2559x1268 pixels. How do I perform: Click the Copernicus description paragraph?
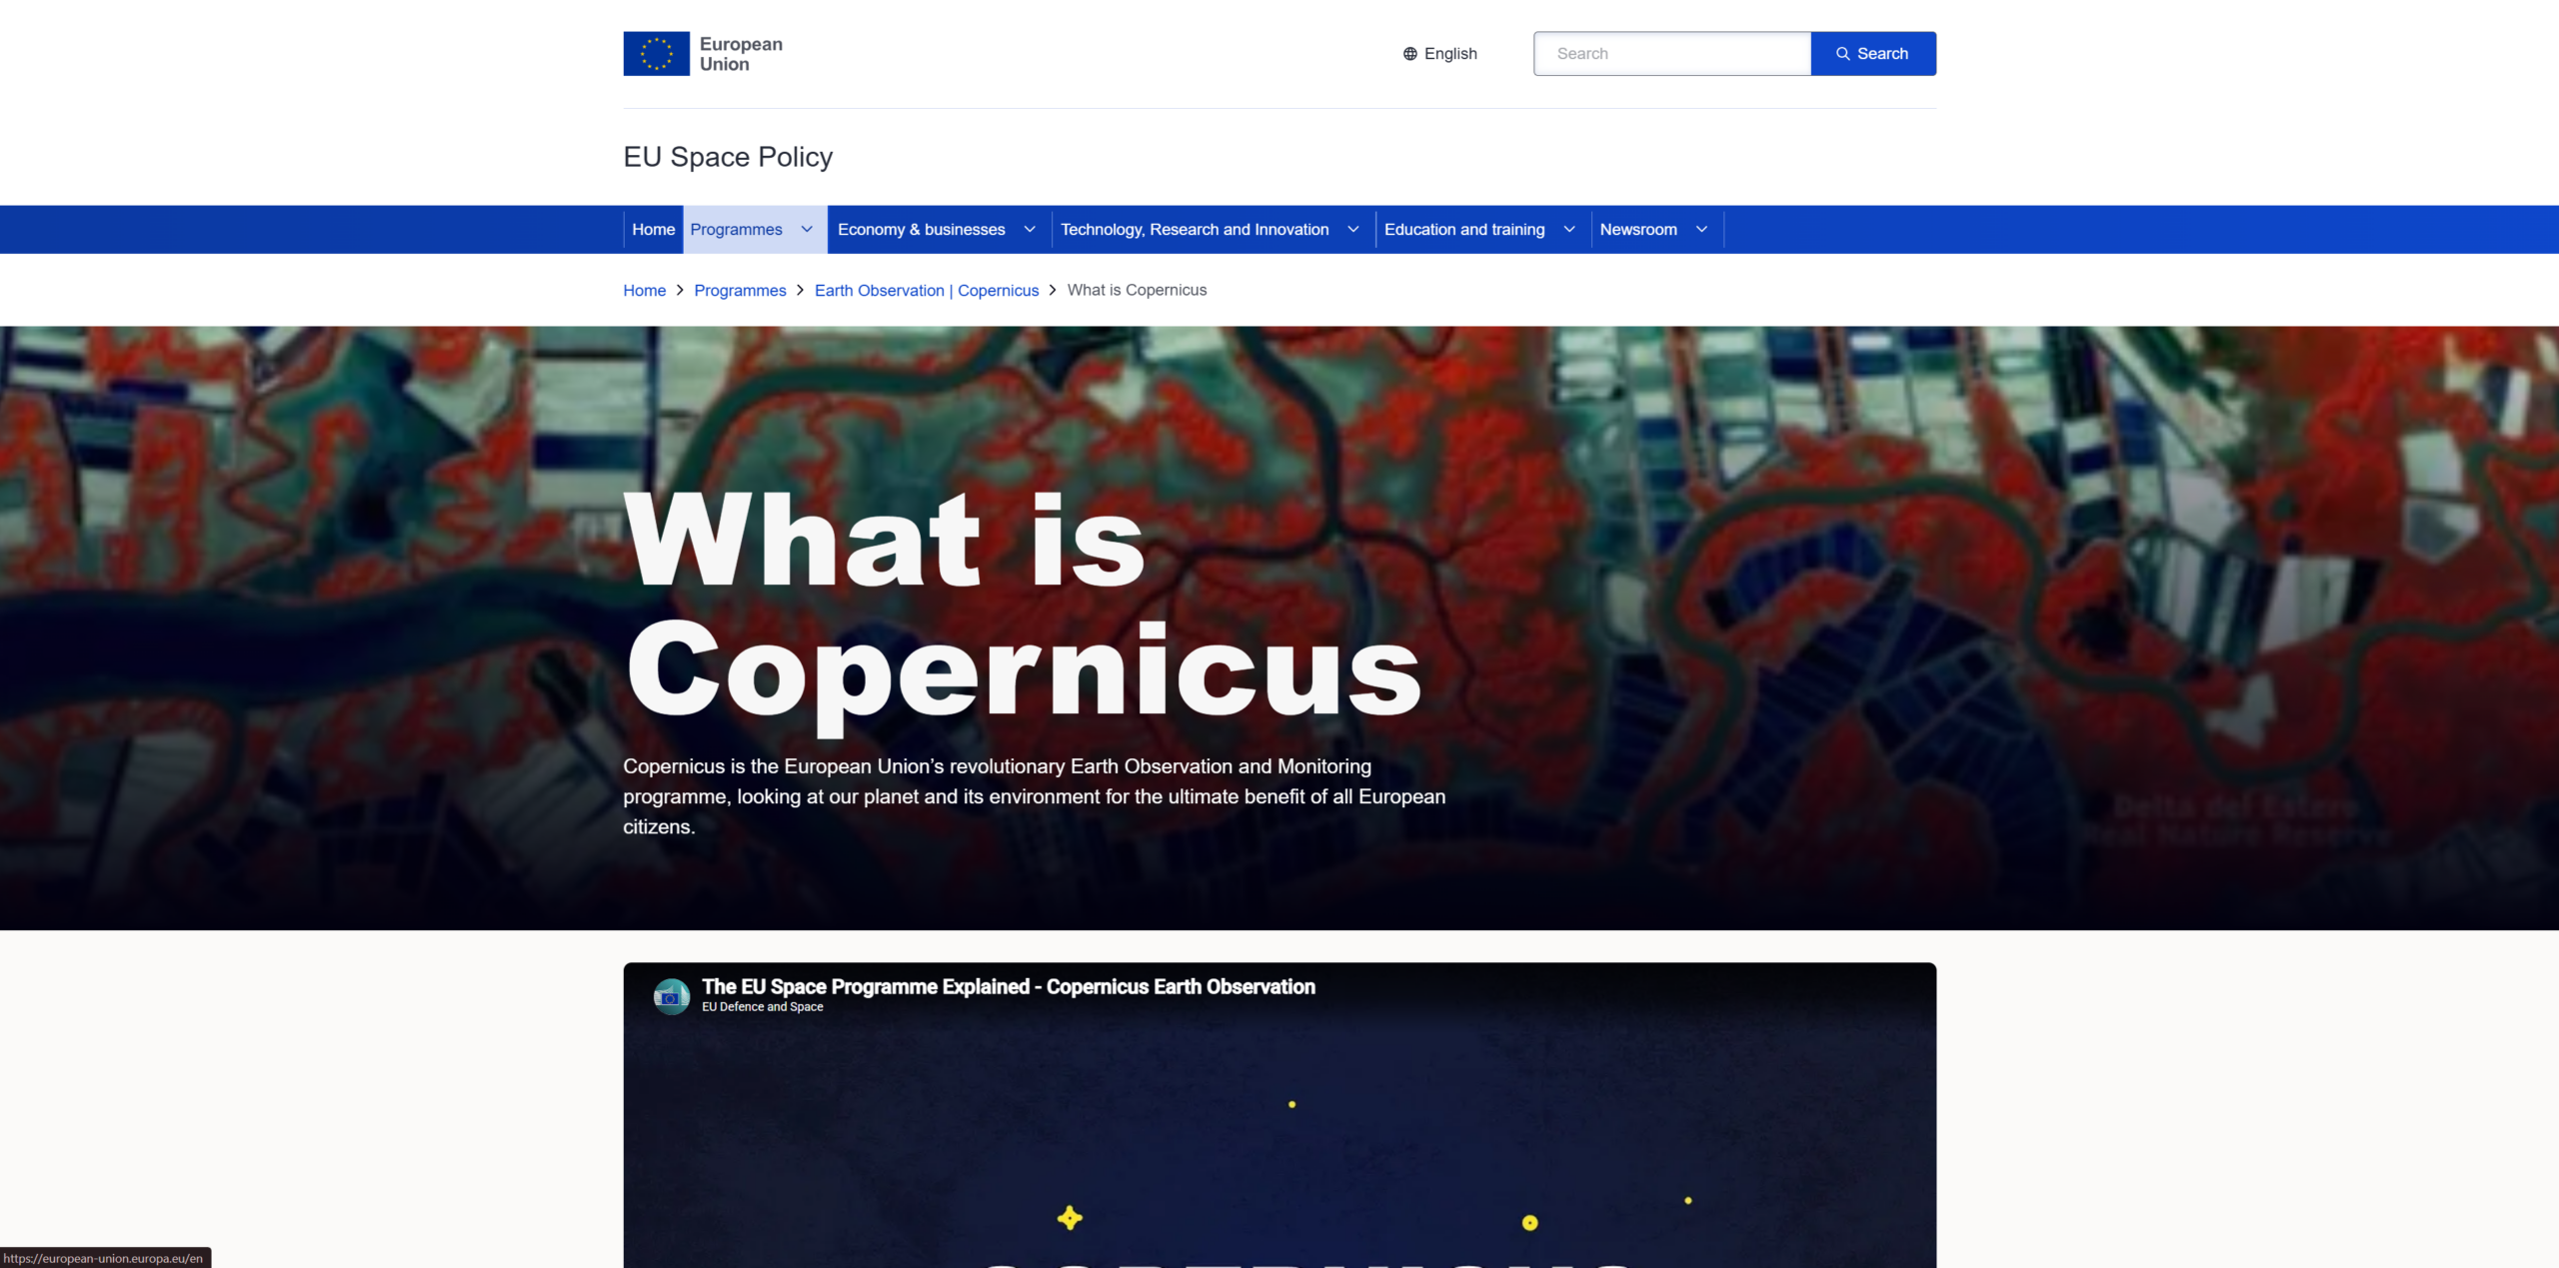1035,796
